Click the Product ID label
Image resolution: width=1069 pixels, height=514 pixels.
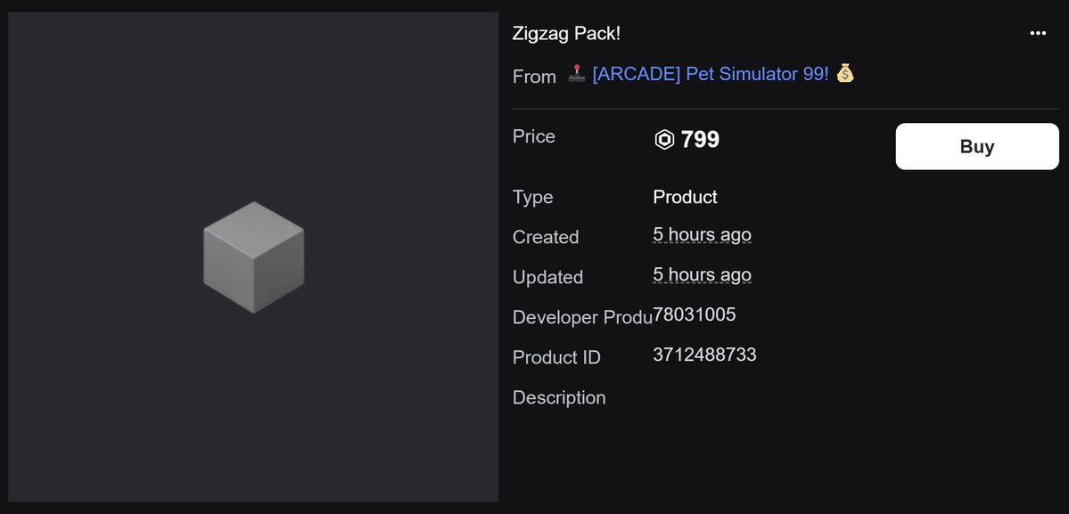tap(556, 357)
